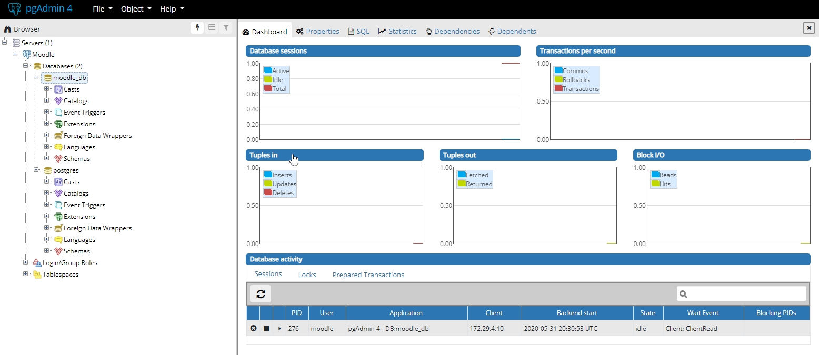The image size is (819, 355).
Task: Expand the Login/Group Roles node
Action: [26, 262]
